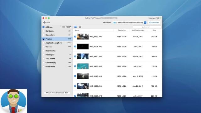The width and height of the screenshot is (201, 113).
Task: Toggle the Other files checkbox
Action: [43, 67]
